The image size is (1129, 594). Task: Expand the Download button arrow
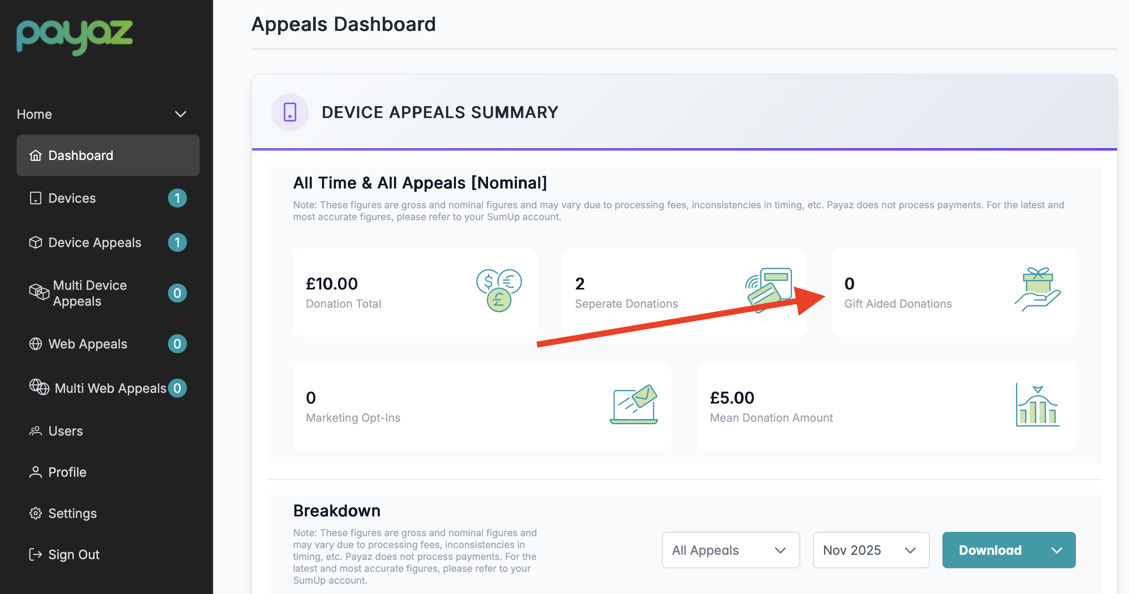[1057, 550]
